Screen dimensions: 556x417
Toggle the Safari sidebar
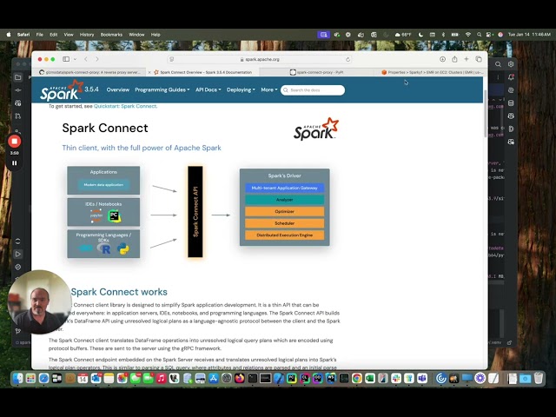(66, 59)
